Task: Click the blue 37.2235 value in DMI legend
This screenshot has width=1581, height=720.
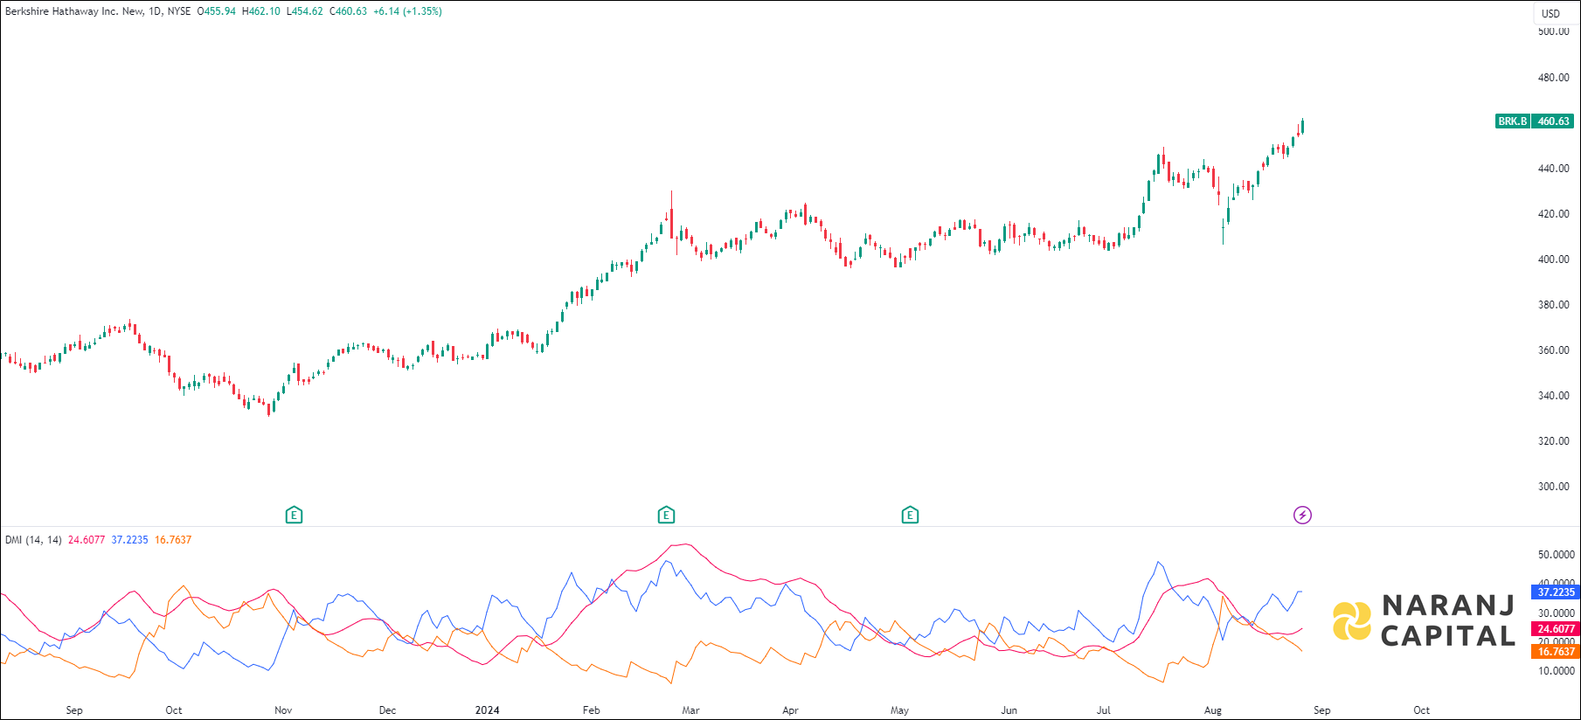Action: coord(129,540)
